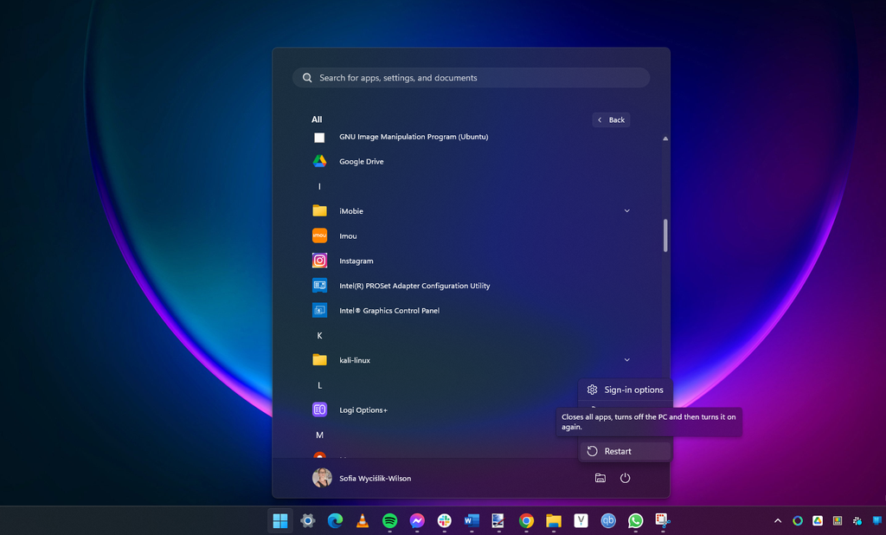This screenshot has height=535, width=886.
Task: Expand the kali-linux folder
Action: click(x=626, y=359)
